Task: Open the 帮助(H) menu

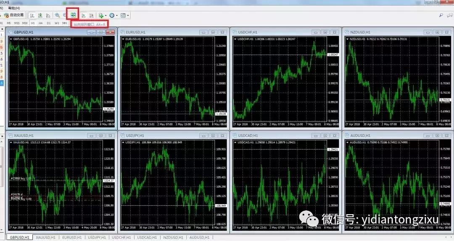Action: [x=13, y=8]
